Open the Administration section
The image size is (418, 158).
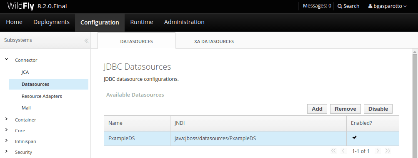pos(184,22)
